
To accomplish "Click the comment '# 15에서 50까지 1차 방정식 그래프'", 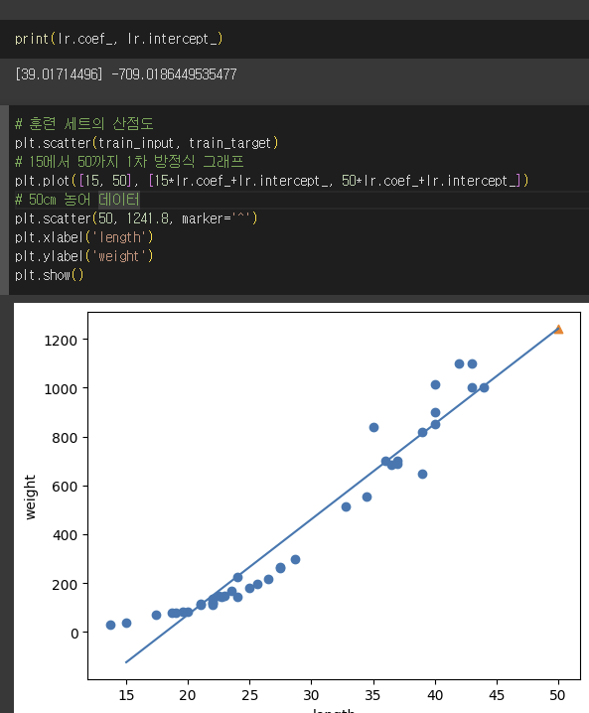I will pos(129,162).
